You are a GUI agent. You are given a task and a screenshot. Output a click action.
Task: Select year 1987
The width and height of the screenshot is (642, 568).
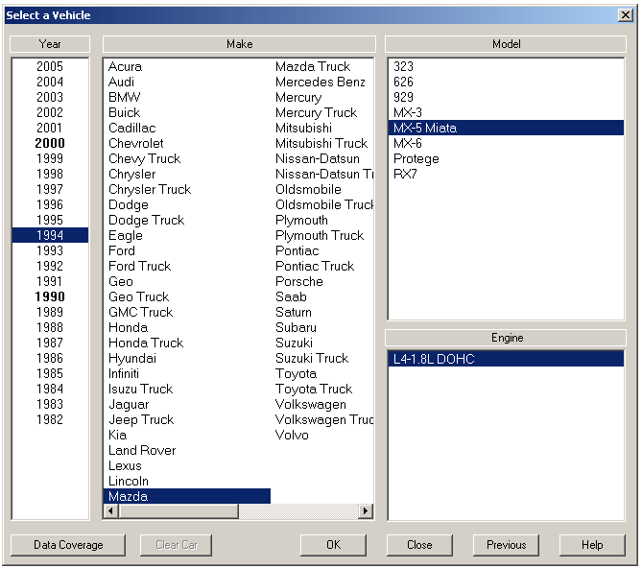[x=50, y=343]
